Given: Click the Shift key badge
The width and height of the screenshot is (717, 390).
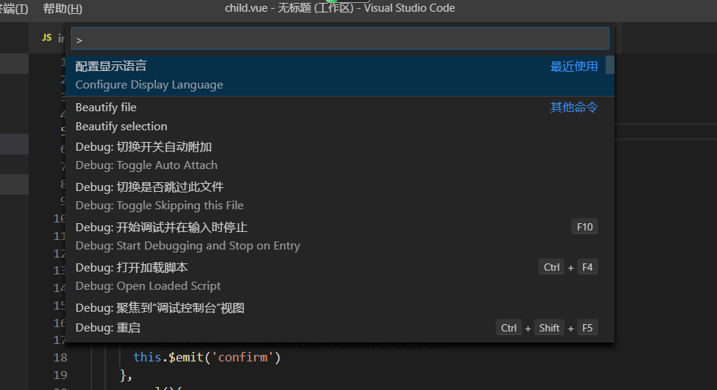Looking at the screenshot, I should click(549, 328).
